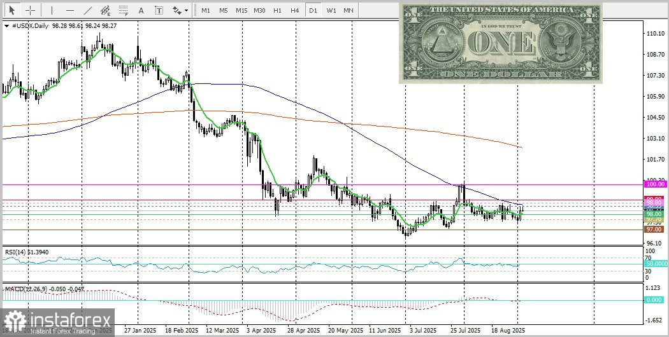Viewport: 669px width, 337px height.
Task: Activate the crosshair tool
Action: tap(30, 10)
